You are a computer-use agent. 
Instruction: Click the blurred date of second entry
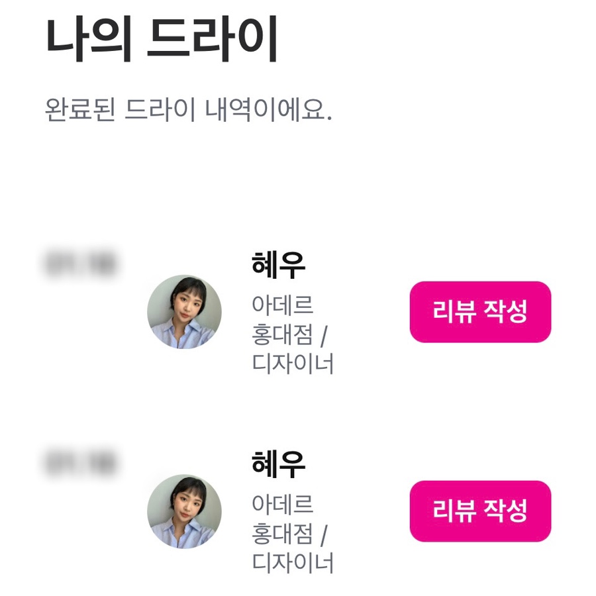tap(79, 462)
